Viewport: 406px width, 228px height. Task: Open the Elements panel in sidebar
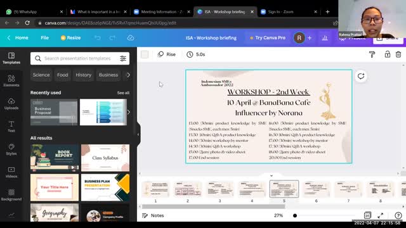11,80
